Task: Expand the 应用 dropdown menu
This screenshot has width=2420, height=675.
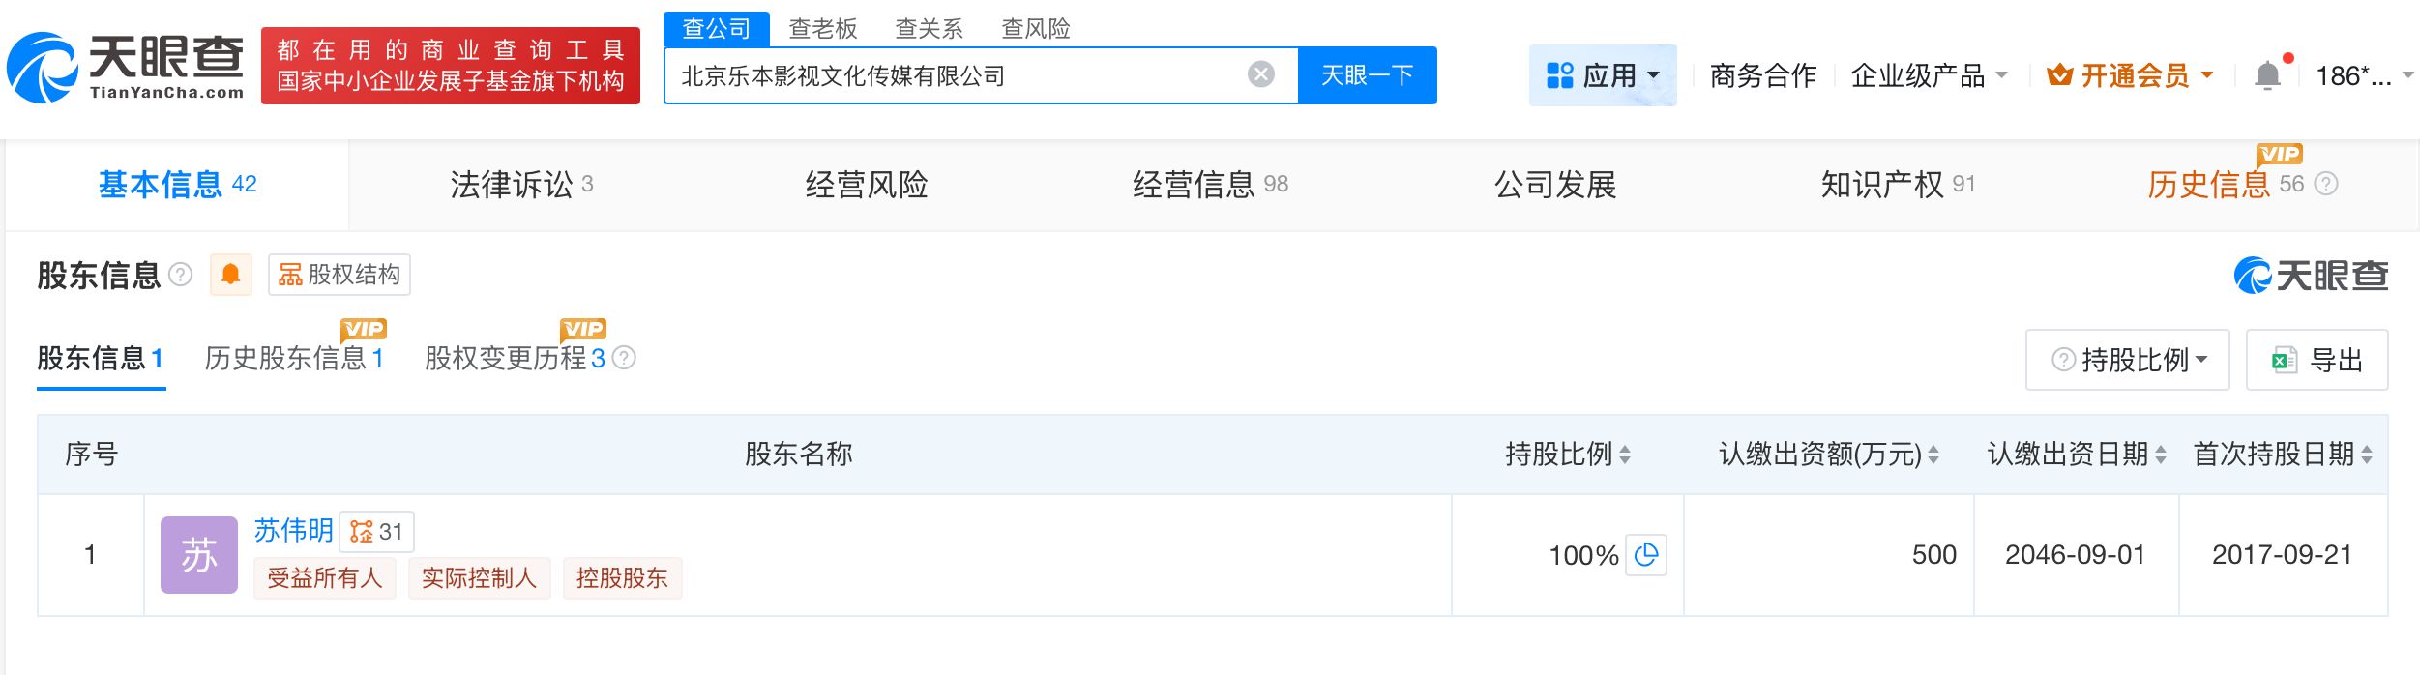Action: [1603, 75]
